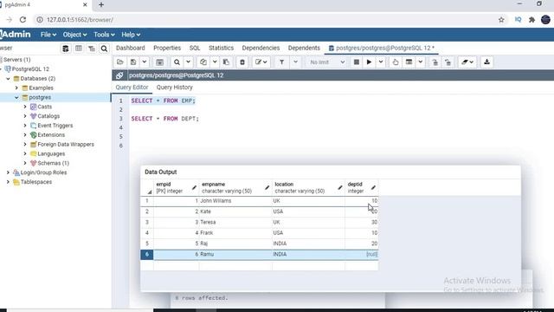The image size is (554, 312).
Task: Select the Tablespaces tree item
Action: click(x=36, y=182)
